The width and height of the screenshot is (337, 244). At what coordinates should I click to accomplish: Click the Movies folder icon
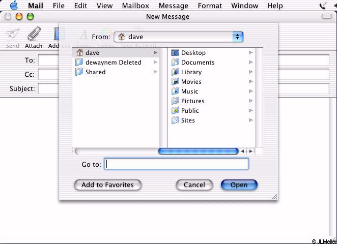[x=175, y=81]
